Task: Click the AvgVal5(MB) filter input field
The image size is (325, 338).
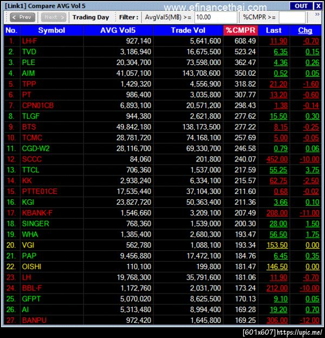Action: [x=216, y=17]
